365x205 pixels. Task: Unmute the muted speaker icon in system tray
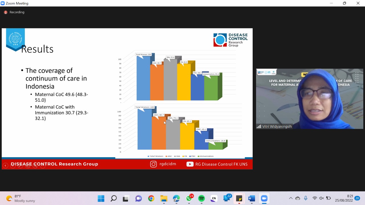pos(321,198)
